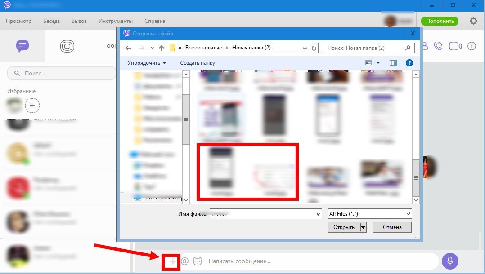485x274 pixels.
Task: Expand the Открыть button split arrow
Action: [x=363, y=227]
